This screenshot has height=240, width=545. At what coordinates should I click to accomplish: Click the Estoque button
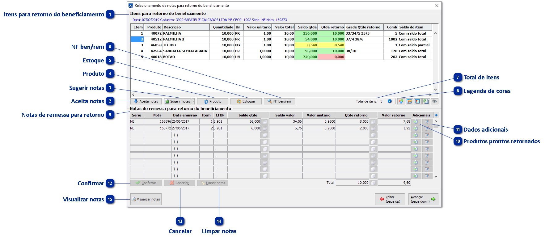click(246, 101)
